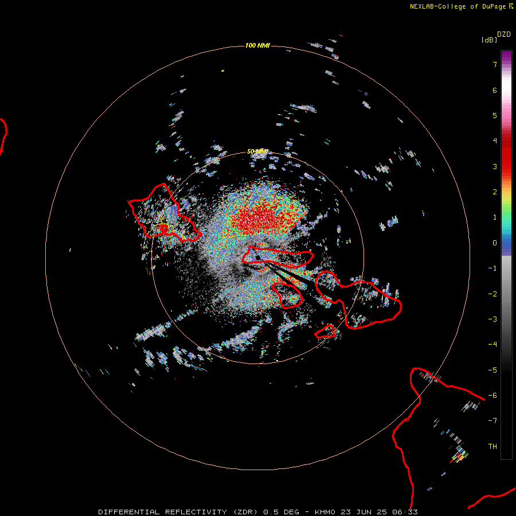This screenshot has height=516, width=516.
Task: Click the TH threshold label on the scale
Action: pos(492,447)
